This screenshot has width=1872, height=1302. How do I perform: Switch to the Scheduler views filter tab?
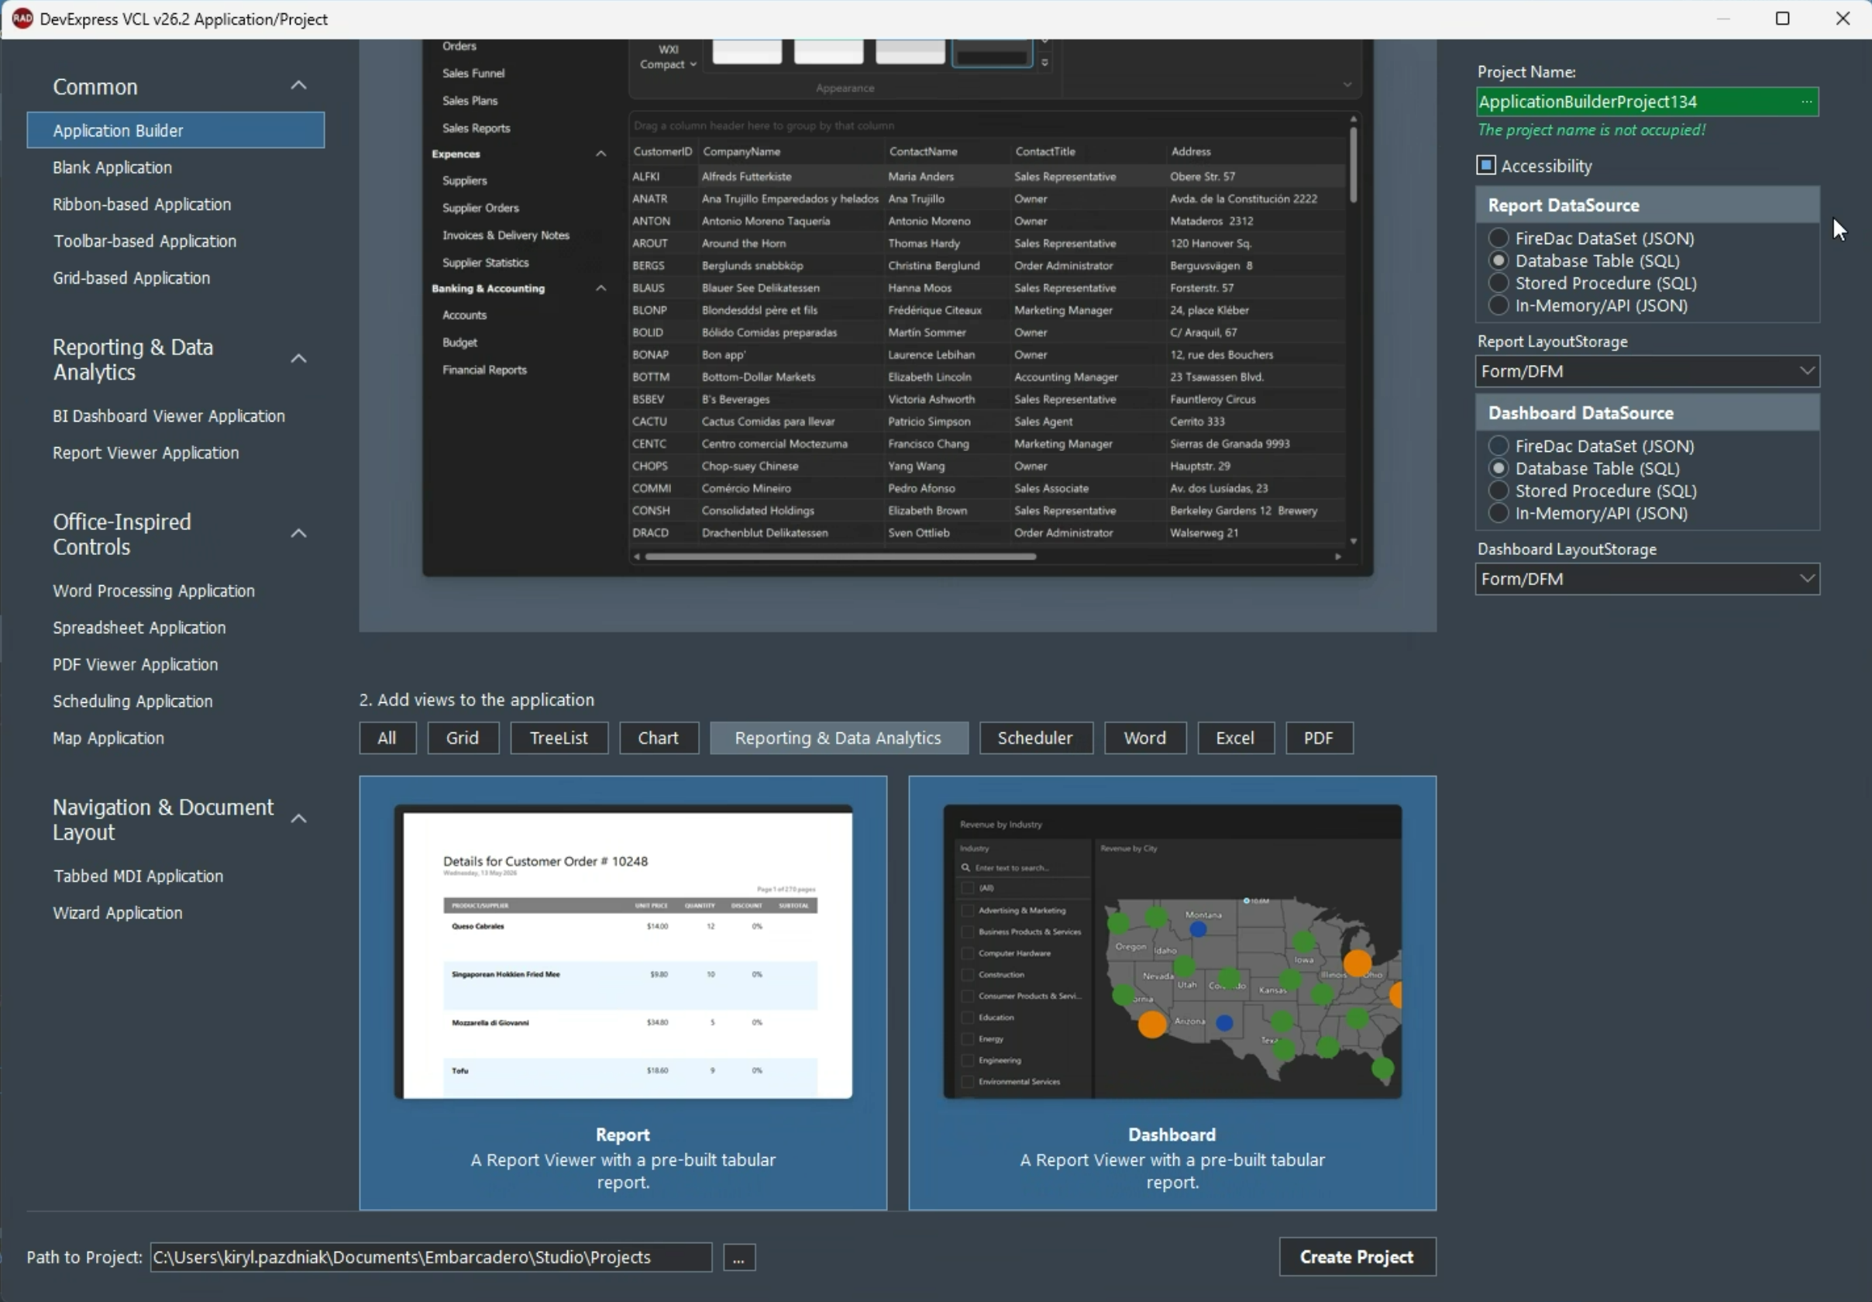pyautogui.click(x=1035, y=738)
